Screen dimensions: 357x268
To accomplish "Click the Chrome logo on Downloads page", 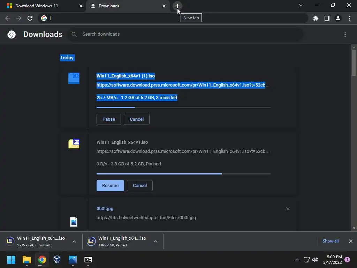I will [x=12, y=35].
